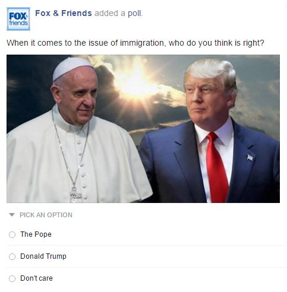Click Trump's figure in the poll image
The image size is (287, 292).
point(210,132)
